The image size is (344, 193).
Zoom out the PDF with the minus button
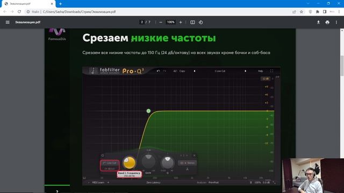pos(161,22)
